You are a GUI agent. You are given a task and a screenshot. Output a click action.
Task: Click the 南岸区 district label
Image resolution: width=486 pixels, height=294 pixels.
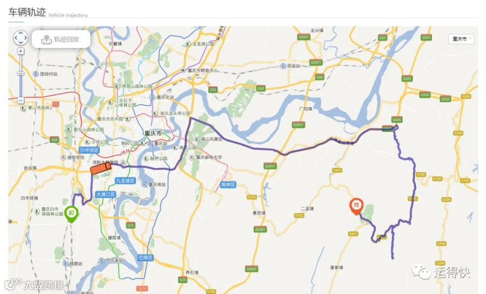(228, 185)
